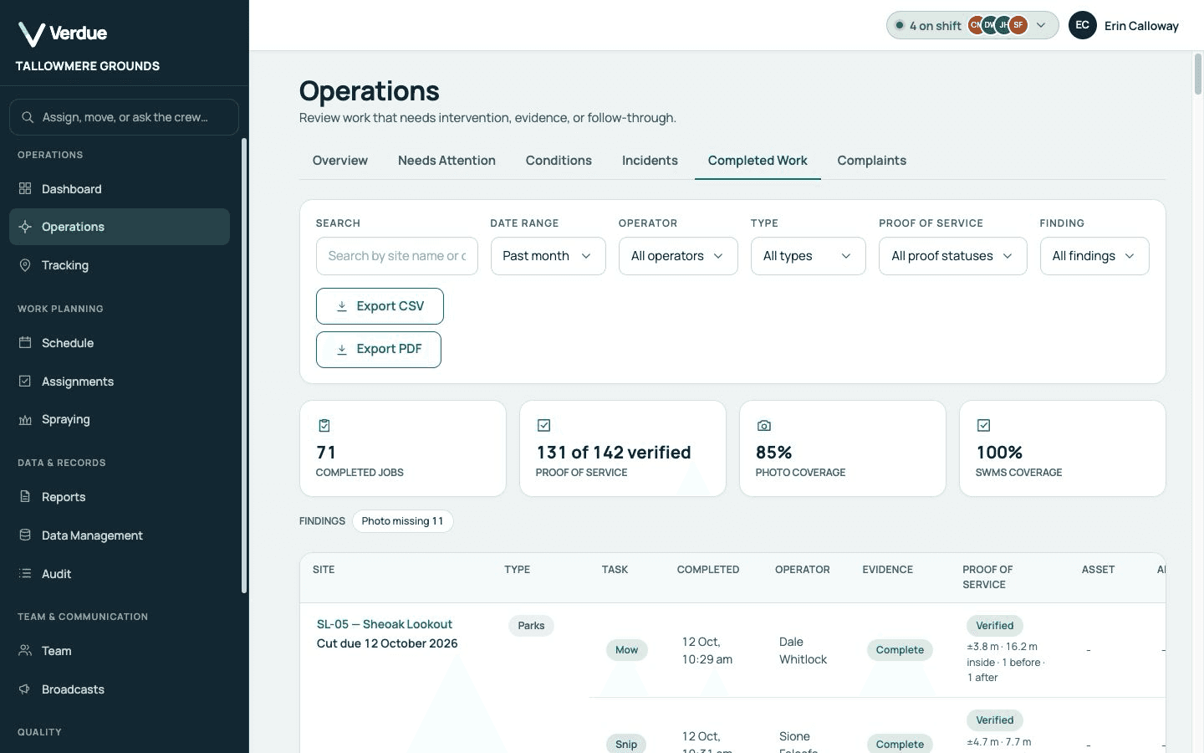
Task: Click the SWMS Coverage check icon
Action: click(x=983, y=426)
